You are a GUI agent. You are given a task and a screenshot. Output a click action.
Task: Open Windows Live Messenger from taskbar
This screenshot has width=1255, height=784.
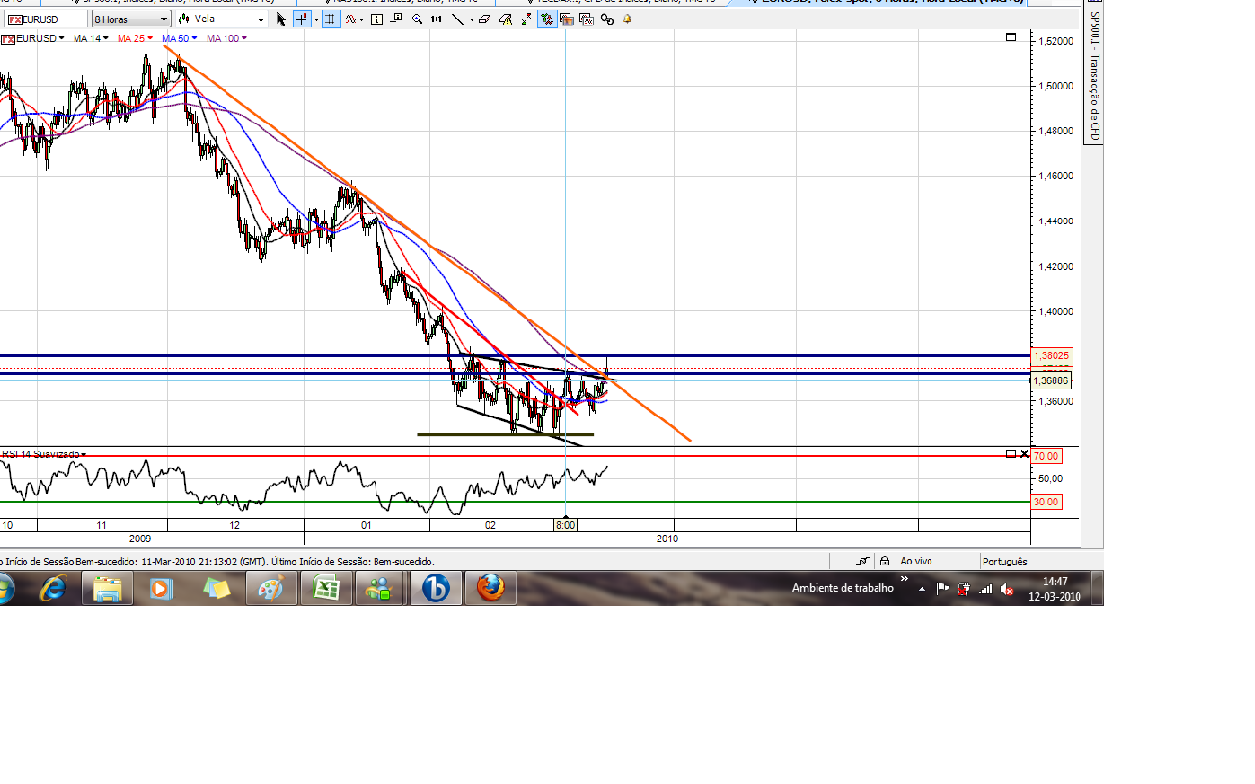coord(379,588)
